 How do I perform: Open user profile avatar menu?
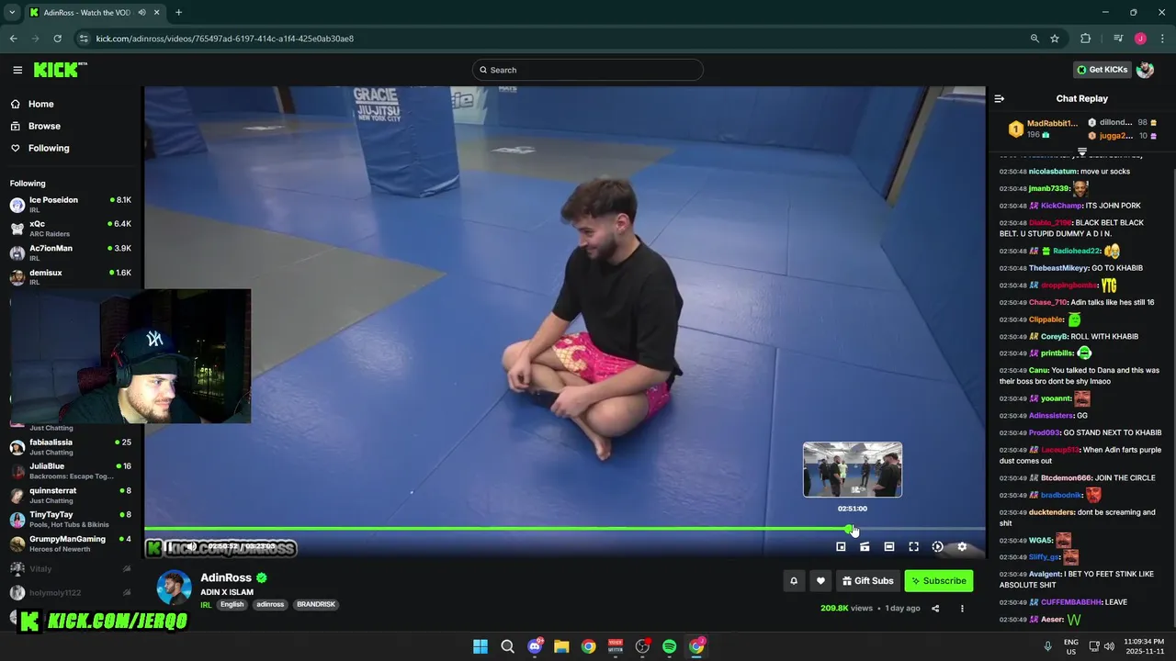click(1145, 70)
